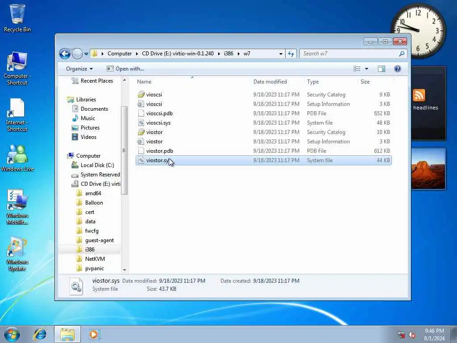The width and height of the screenshot is (457, 343).
Task: Click CD Drive (E:) virtio-win breadcrumb
Action: (x=178, y=54)
